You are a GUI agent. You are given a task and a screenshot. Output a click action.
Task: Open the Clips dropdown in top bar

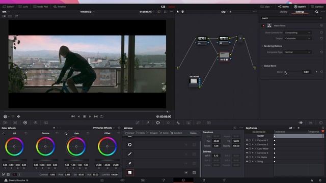(x=266, y=7)
